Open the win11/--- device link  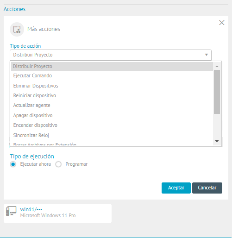[31, 209]
